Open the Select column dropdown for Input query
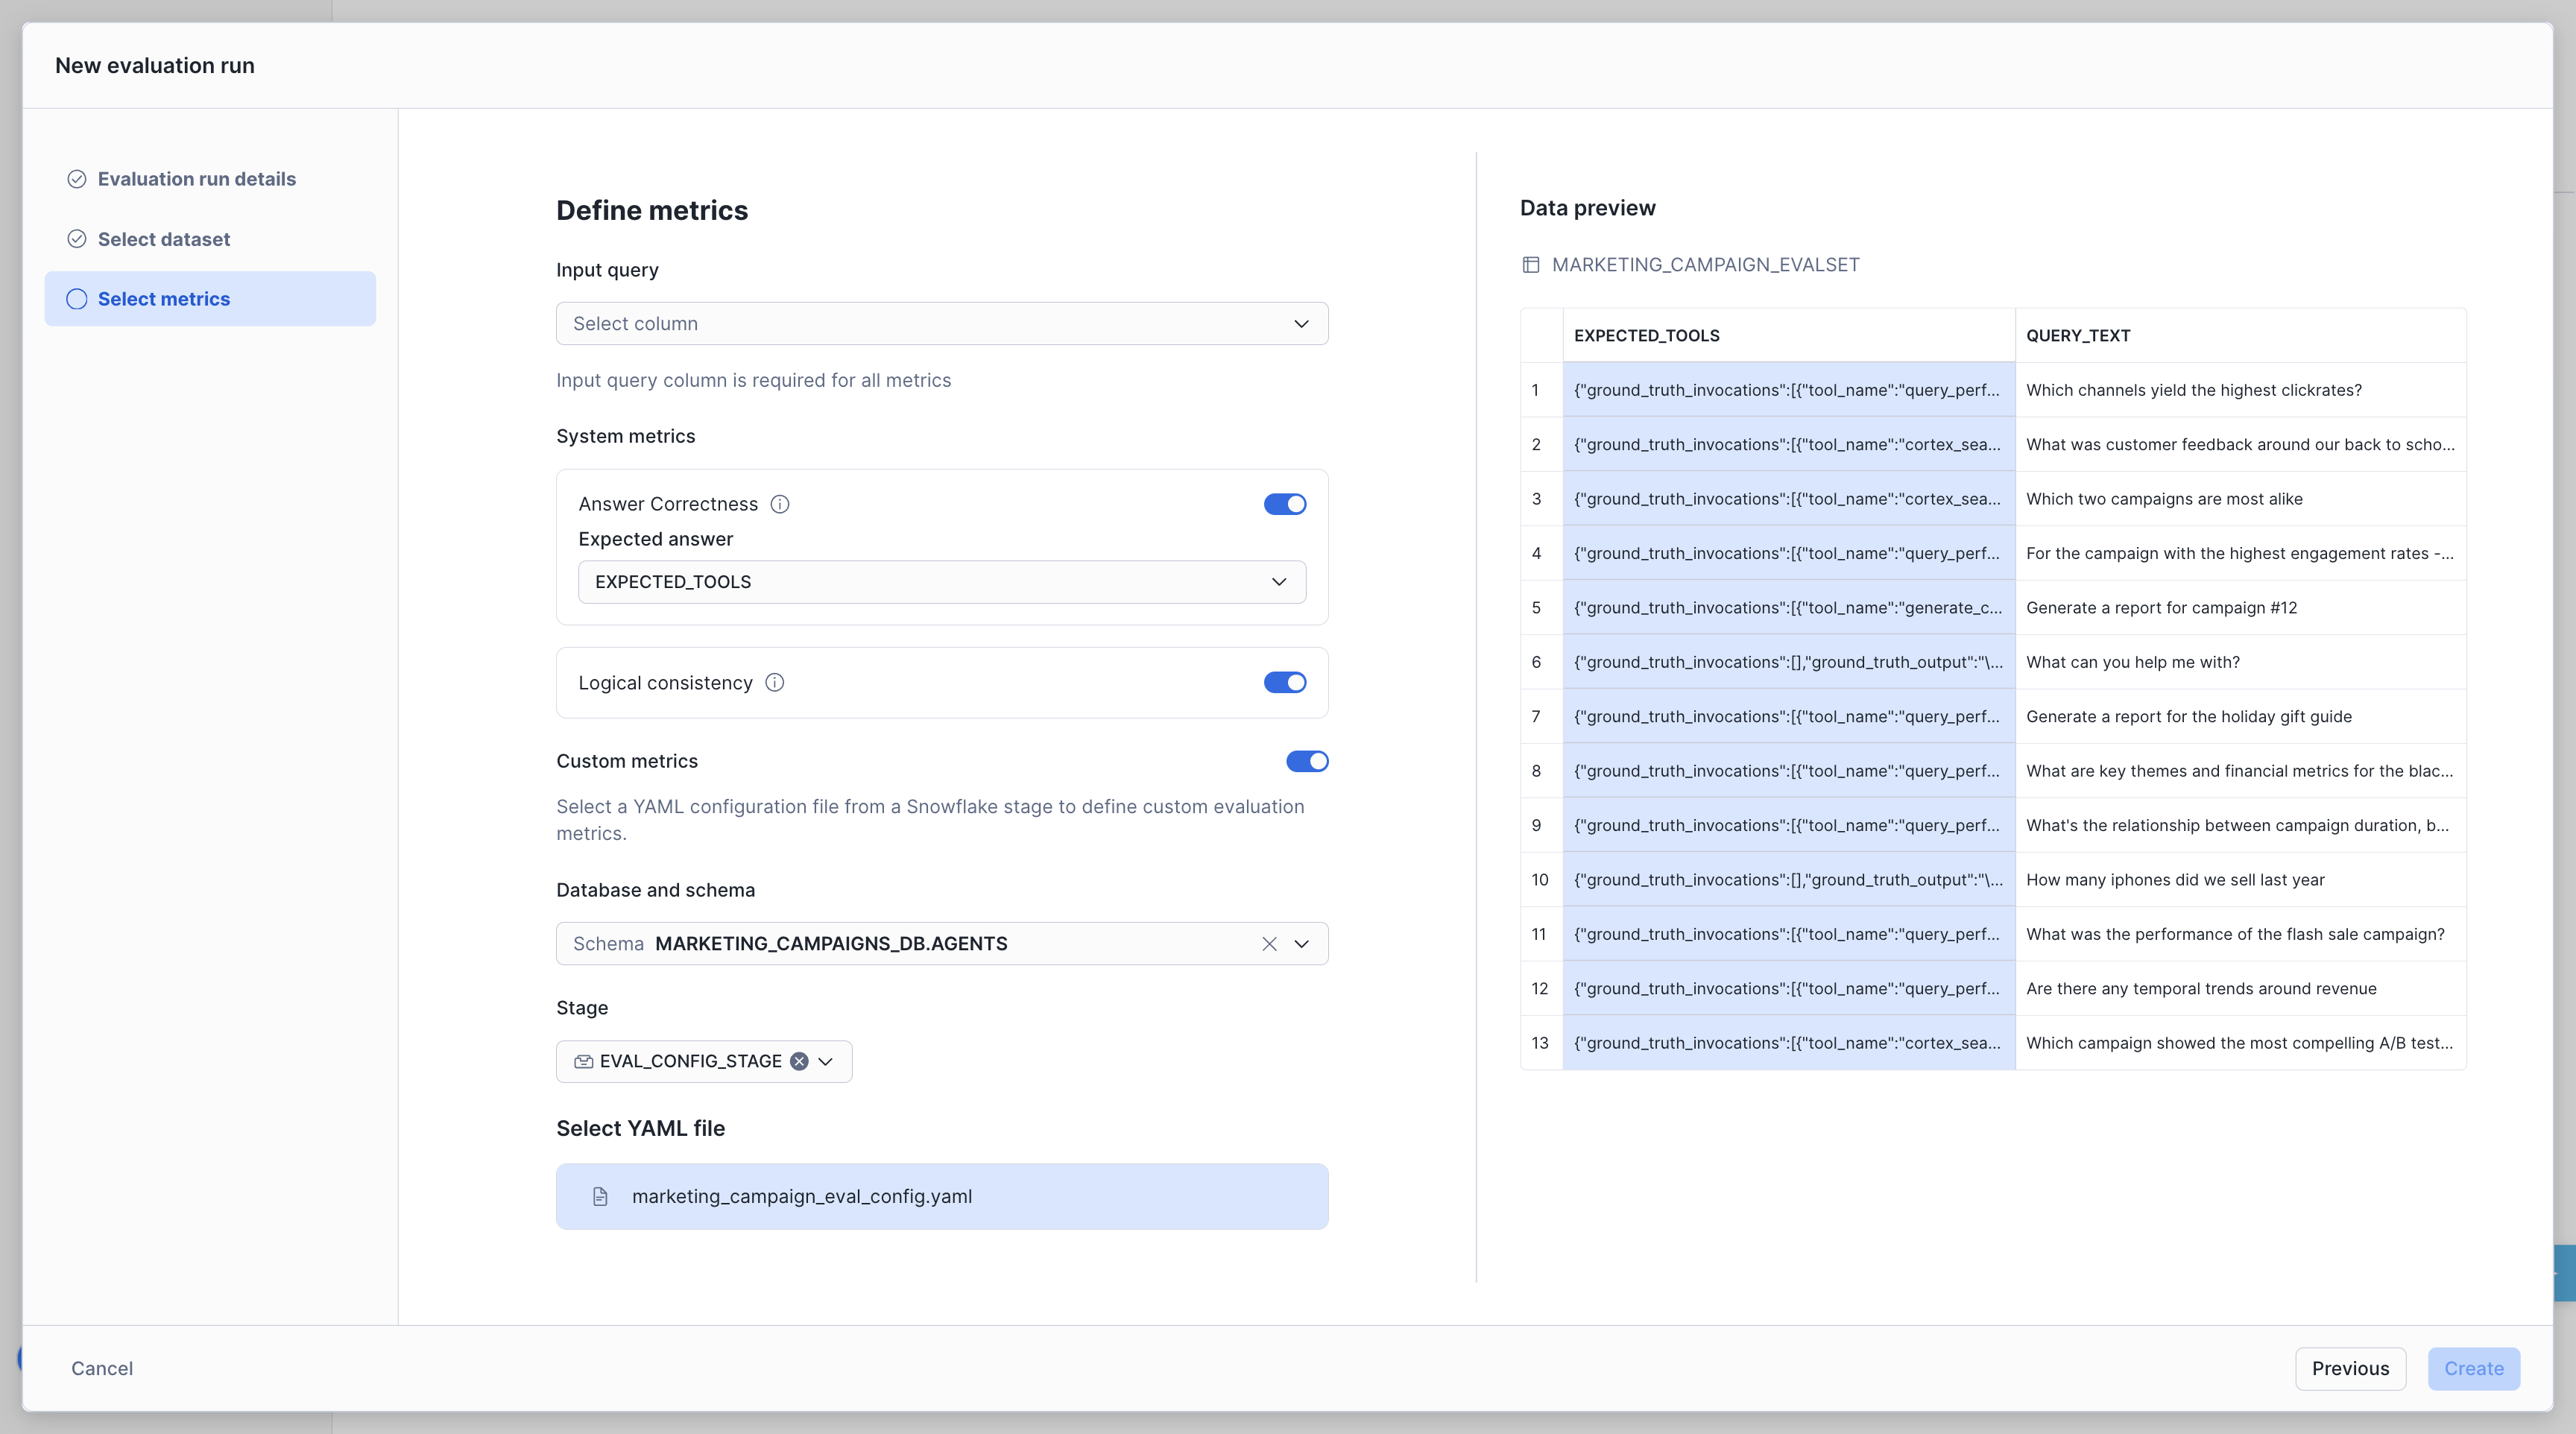2576x1434 pixels. (941, 323)
